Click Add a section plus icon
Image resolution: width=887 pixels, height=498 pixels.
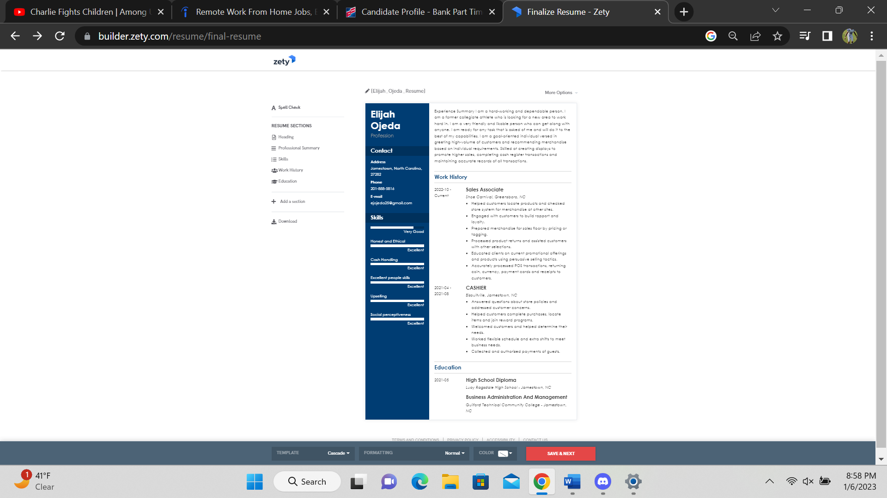[273, 202]
